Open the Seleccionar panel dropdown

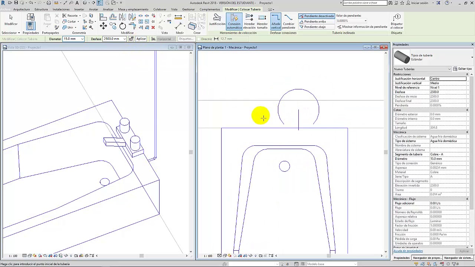10,33
